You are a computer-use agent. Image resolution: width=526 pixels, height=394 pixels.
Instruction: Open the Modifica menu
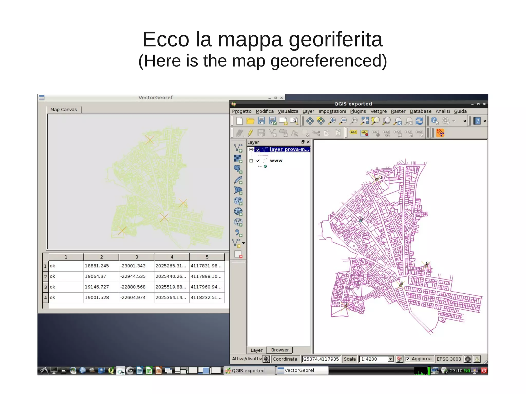point(265,111)
